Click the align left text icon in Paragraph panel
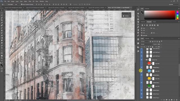Image resolution: width=180 pixels, height=101 pixels. [x=142, y=25]
